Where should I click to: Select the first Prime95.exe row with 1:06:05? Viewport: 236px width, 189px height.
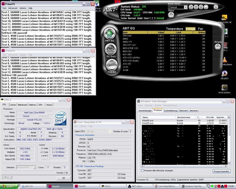click(x=185, y=120)
